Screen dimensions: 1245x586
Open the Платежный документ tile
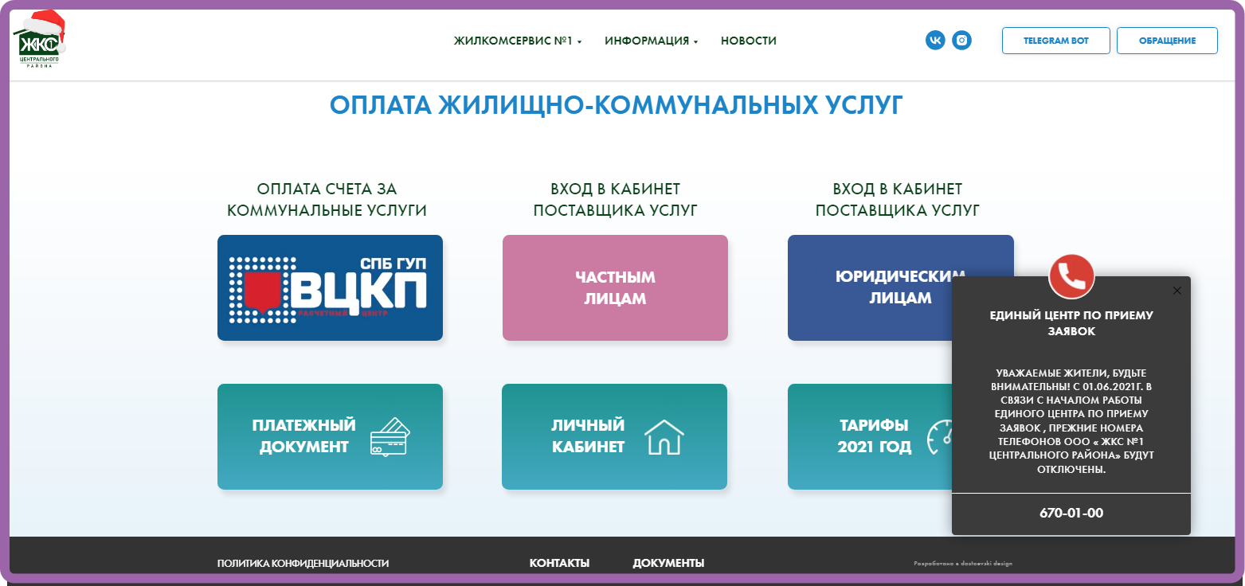[x=330, y=436]
